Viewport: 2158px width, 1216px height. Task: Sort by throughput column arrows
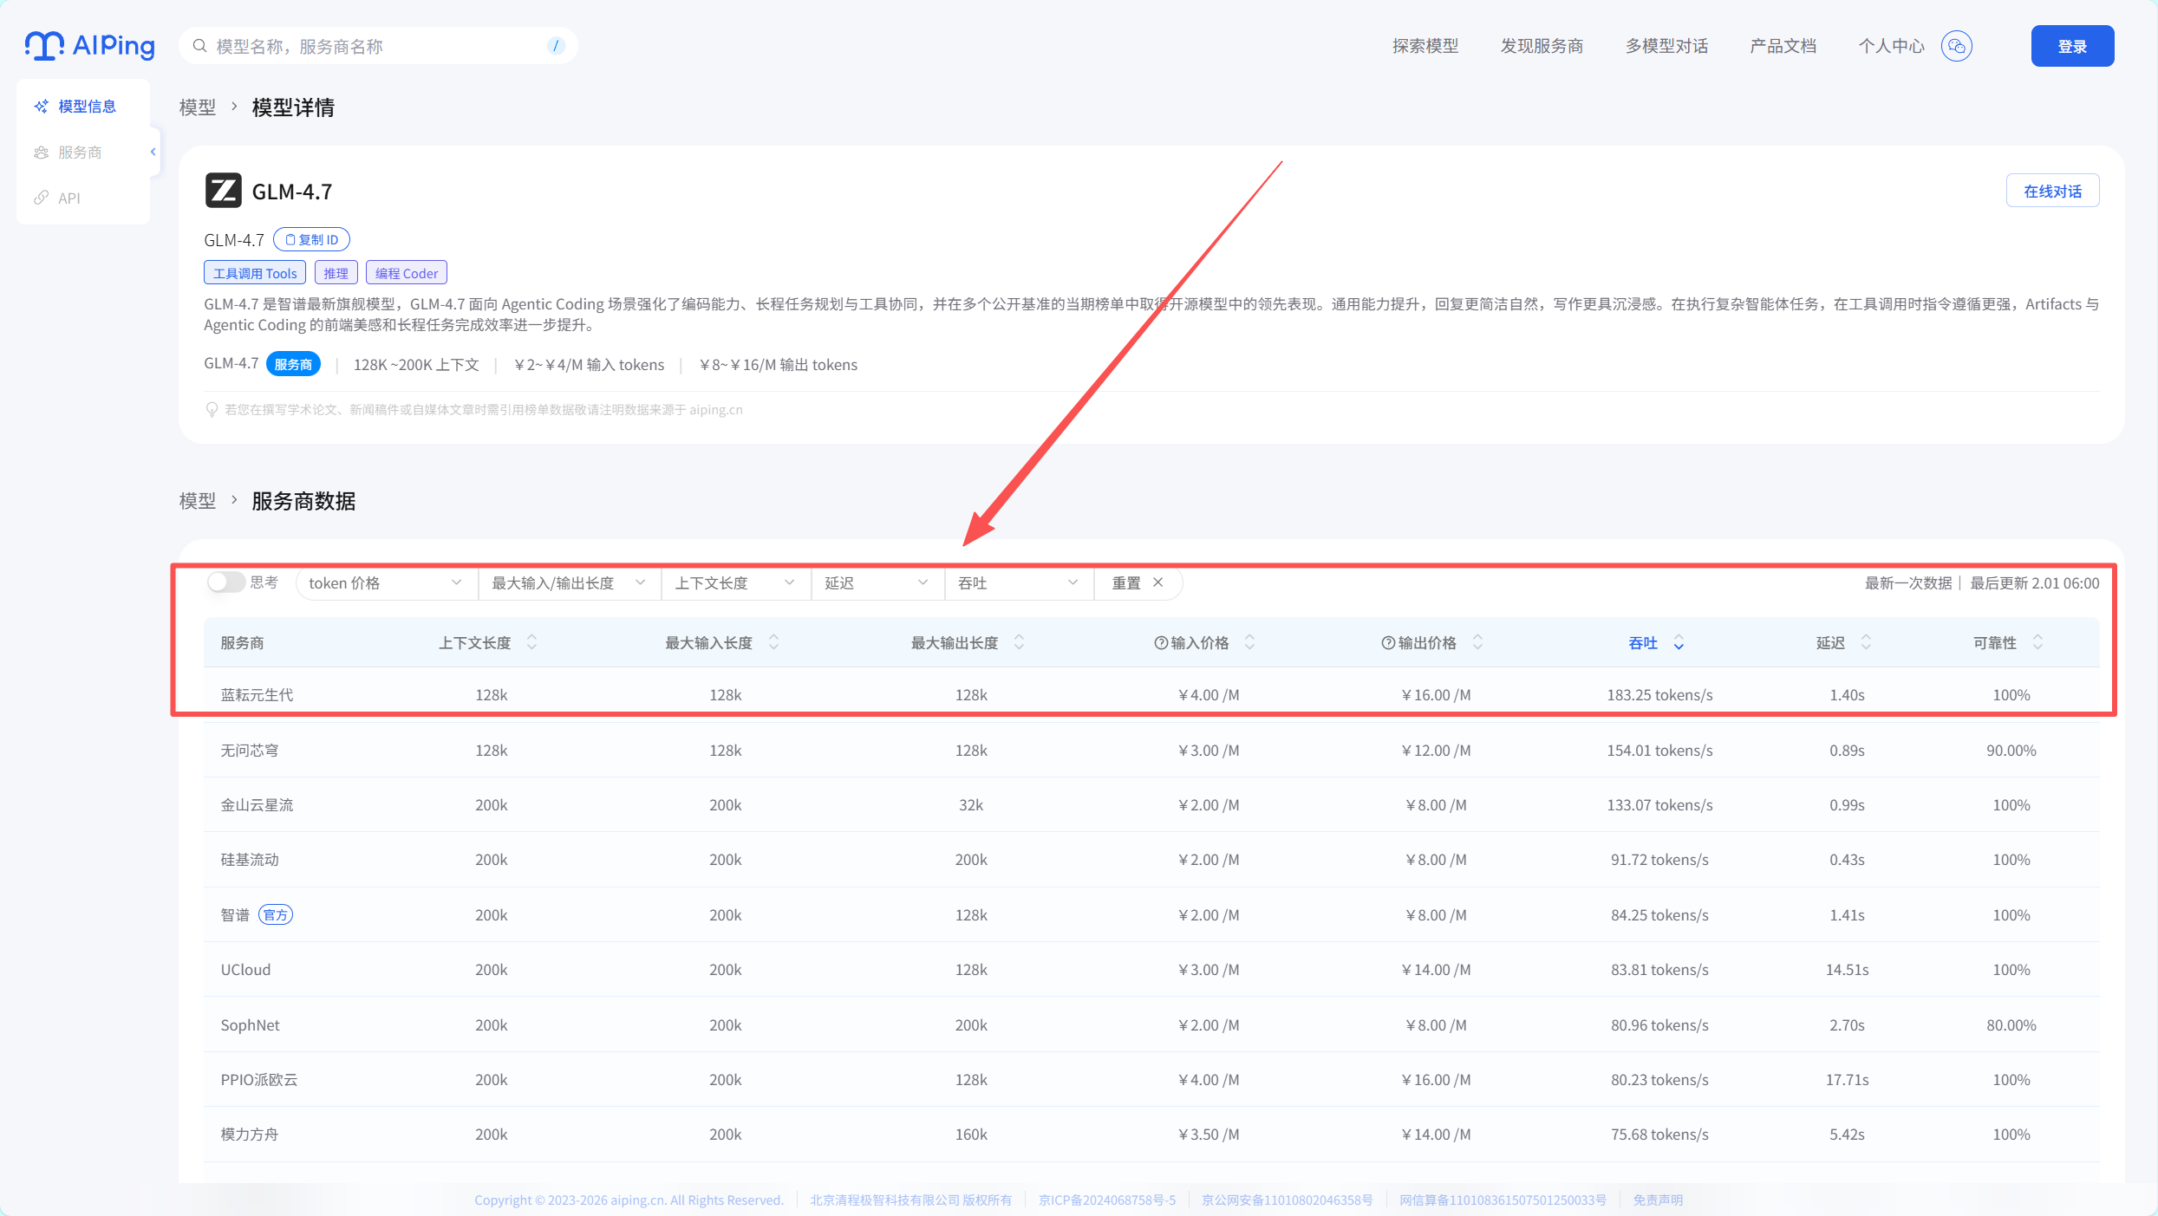[1679, 643]
